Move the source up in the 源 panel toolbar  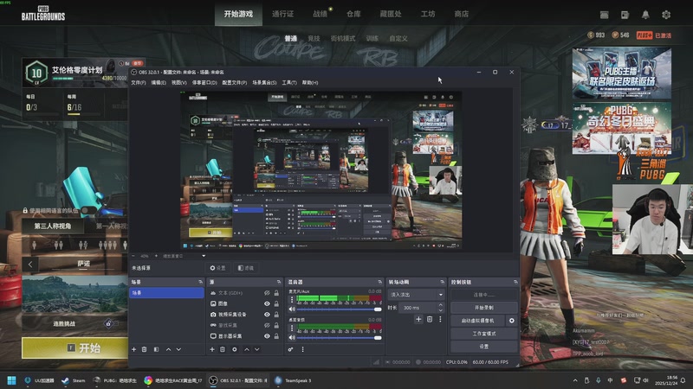click(x=247, y=349)
